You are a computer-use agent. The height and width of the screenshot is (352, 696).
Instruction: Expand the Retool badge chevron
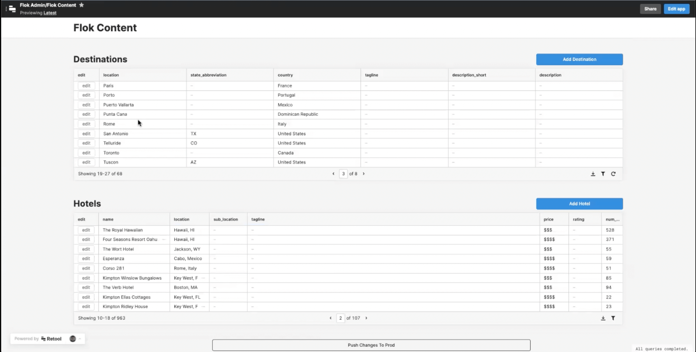click(x=80, y=339)
